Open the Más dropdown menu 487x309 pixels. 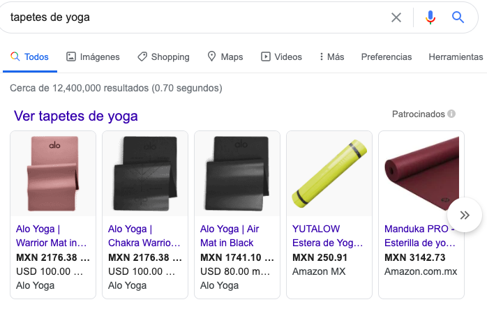[331, 56]
